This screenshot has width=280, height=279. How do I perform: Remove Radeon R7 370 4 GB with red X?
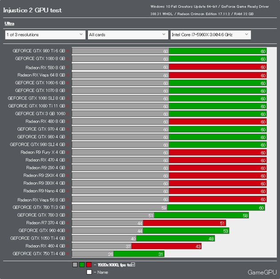click(x=68, y=222)
